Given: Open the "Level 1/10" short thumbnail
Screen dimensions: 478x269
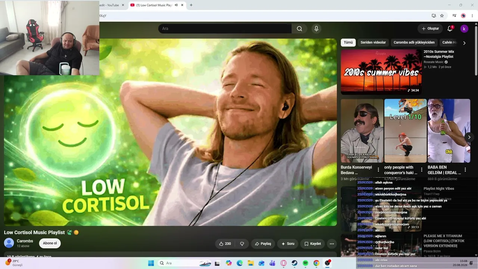Looking at the screenshot, I should click(405, 131).
